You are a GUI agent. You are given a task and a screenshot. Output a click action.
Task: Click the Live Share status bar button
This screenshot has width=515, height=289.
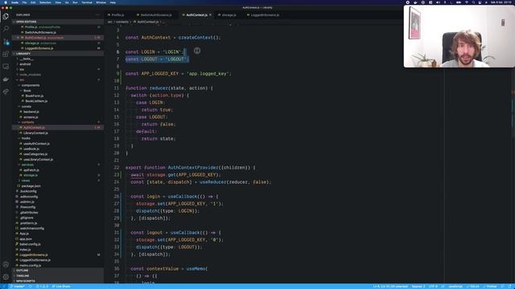click(x=61, y=287)
